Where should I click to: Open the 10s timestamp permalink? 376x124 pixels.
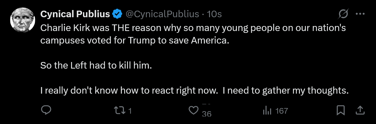click(x=214, y=14)
